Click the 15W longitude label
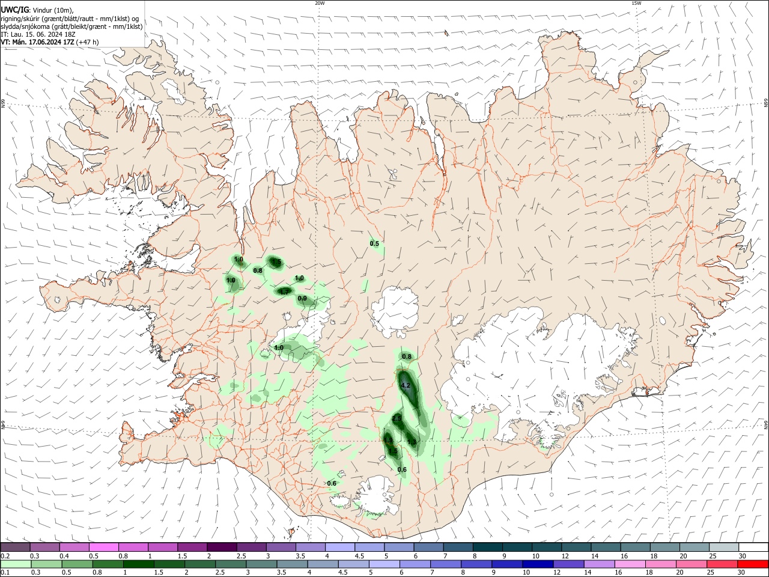This screenshot has height=577, width=769. [x=636, y=3]
